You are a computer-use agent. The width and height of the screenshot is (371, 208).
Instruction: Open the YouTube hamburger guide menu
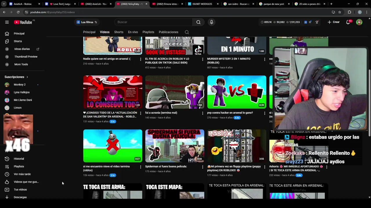pyautogui.click(x=7, y=22)
